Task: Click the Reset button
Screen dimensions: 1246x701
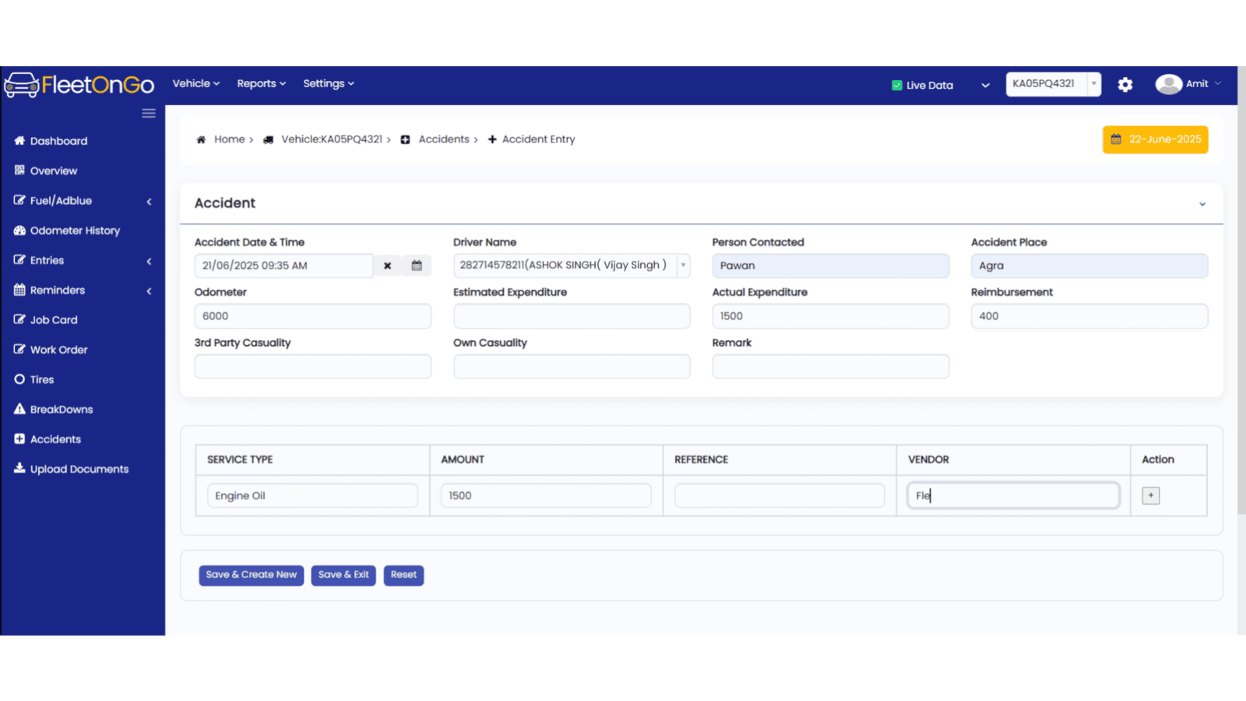Action: point(403,575)
